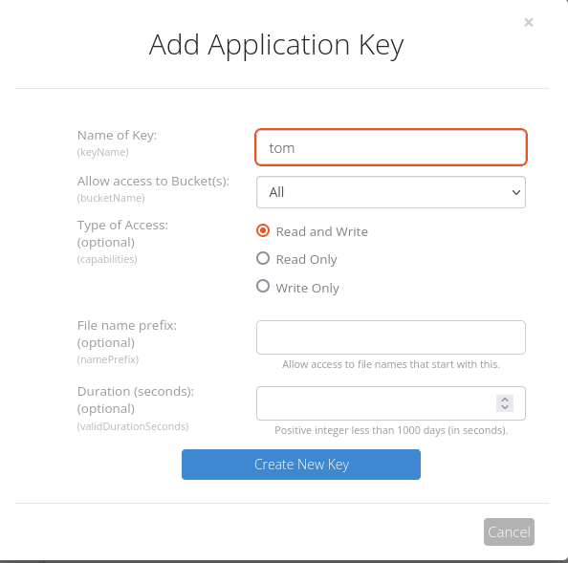Close the Add Application Key dialog with X
Screen dimensions: 568x563
coord(529,22)
